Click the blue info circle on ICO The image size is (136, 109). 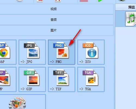pyautogui.click(x=92, y=53)
